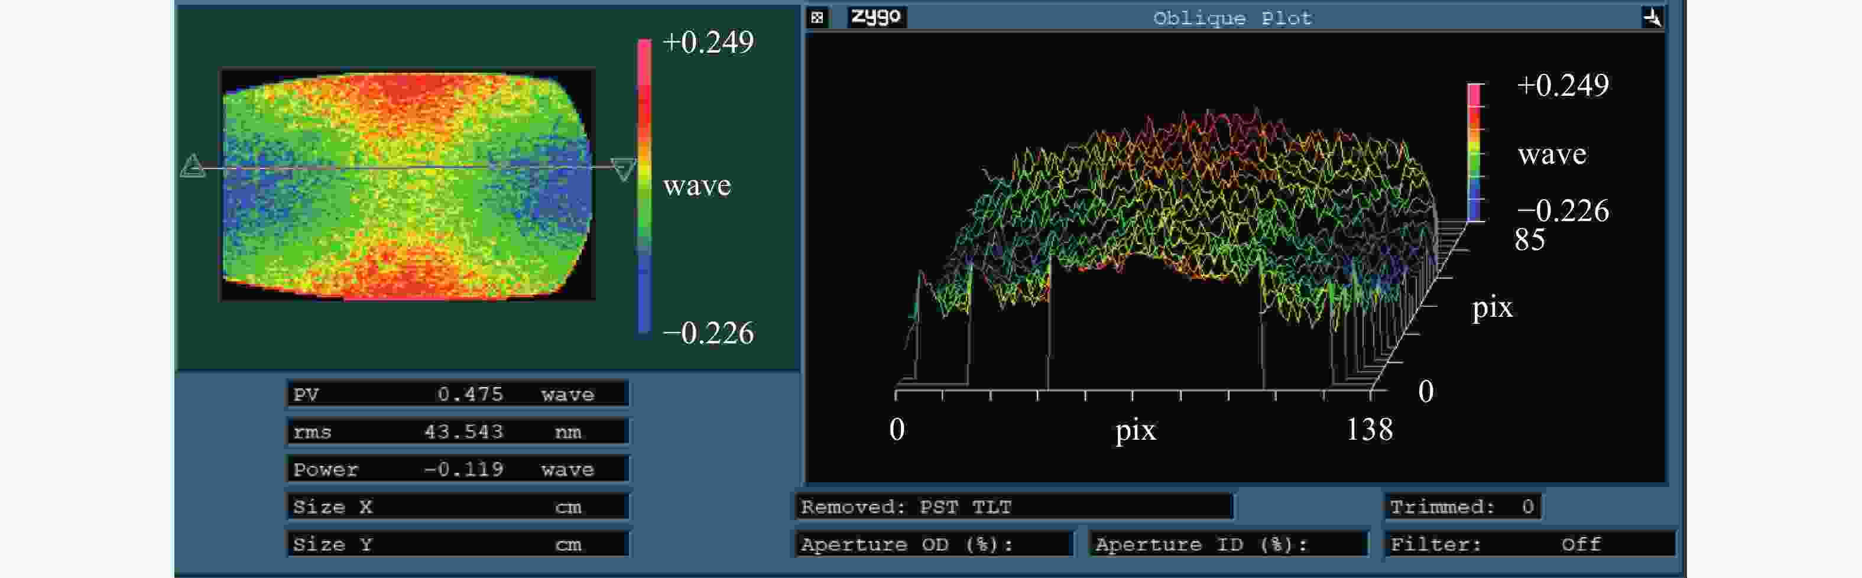Click the Oblique Plot window menu icon
The height and width of the screenshot is (578, 1862).
point(817,17)
